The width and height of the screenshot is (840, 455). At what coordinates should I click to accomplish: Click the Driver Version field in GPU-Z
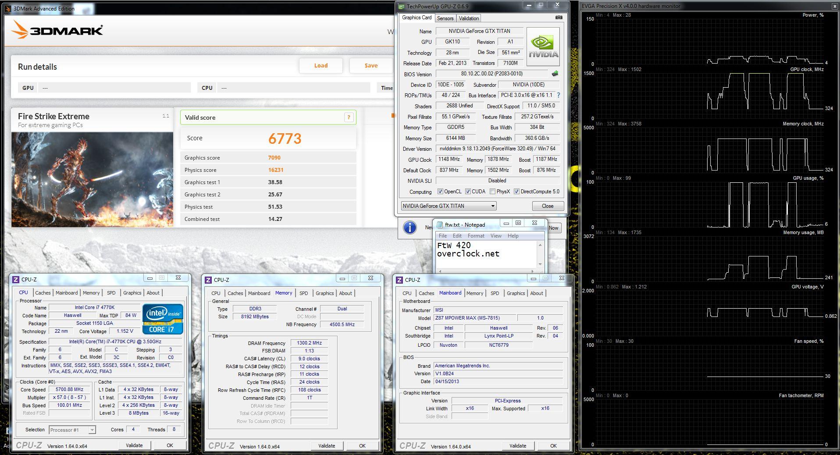point(498,149)
